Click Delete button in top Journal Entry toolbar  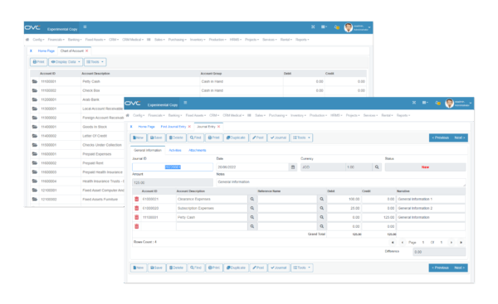pos(176,138)
